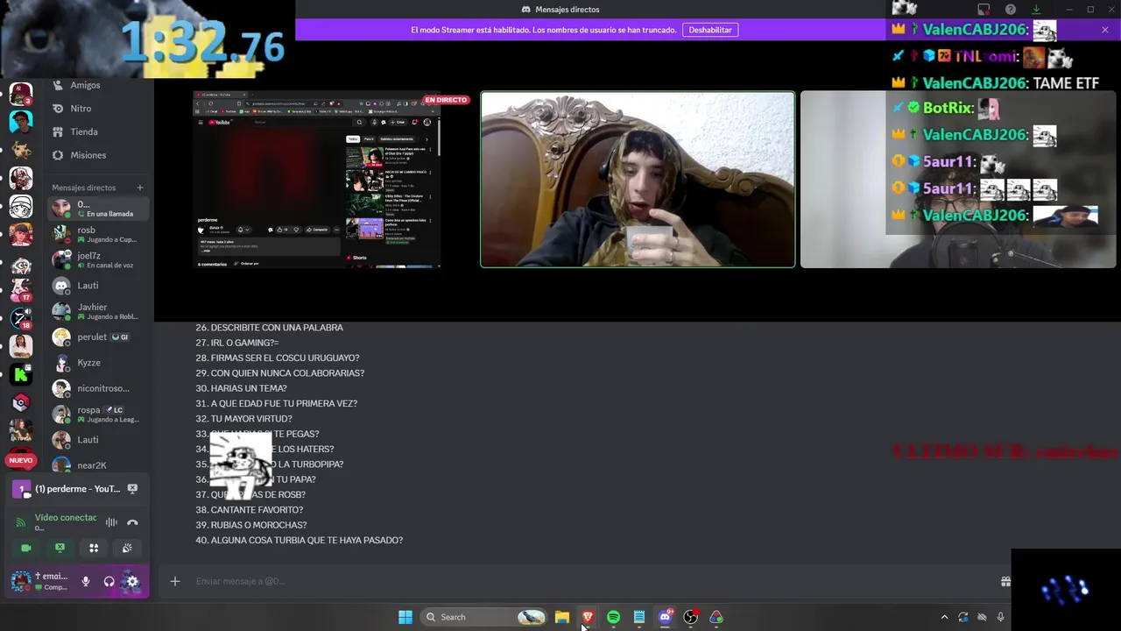Open the direct message with rospa
The width and height of the screenshot is (1121, 631).
(98, 414)
